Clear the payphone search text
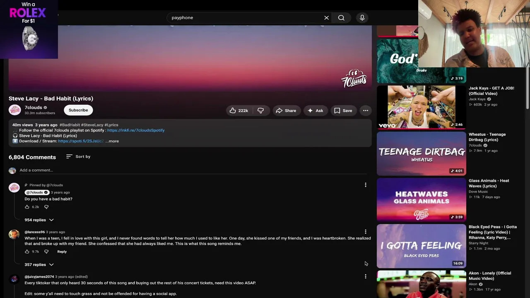The width and height of the screenshot is (530, 298). click(326, 18)
